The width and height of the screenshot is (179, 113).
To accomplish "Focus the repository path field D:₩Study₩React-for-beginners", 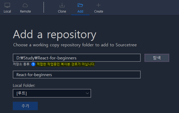I will coord(77,58).
